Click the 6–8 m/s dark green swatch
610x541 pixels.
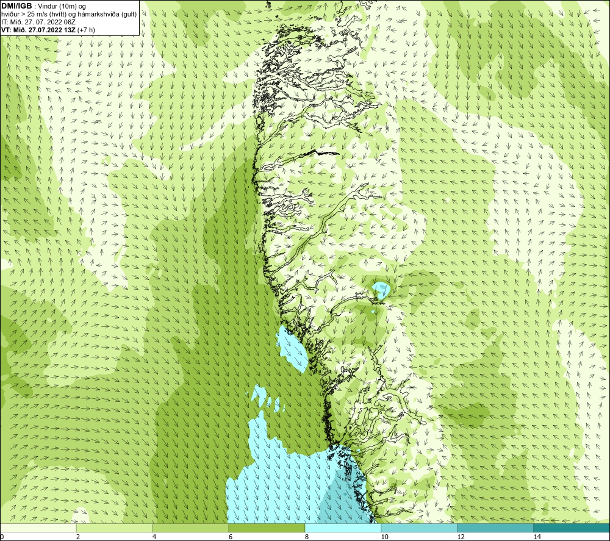pyautogui.click(x=267, y=528)
